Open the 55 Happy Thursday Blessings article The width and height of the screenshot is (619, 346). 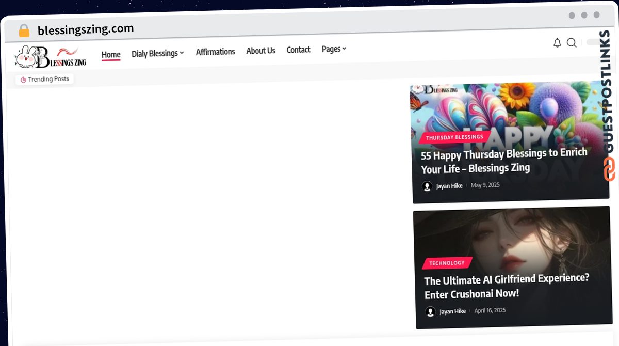pos(504,161)
